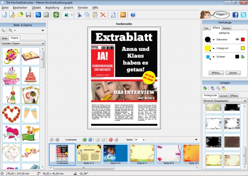Click the green refresh icon in toolbar
The image size is (248, 176).
tap(56, 15)
